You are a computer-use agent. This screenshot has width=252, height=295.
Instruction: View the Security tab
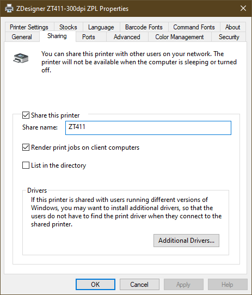click(229, 37)
